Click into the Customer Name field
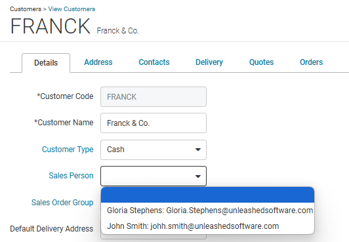 tap(154, 123)
